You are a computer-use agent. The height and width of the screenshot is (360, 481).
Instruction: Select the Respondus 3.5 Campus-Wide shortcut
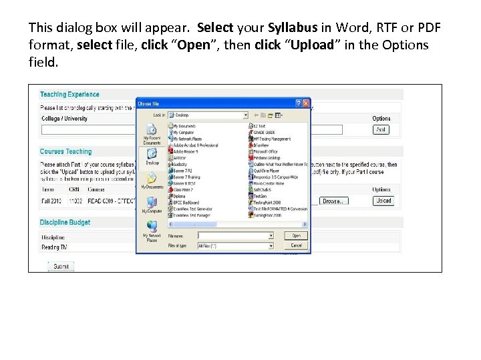pyautogui.click(x=273, y=177)
